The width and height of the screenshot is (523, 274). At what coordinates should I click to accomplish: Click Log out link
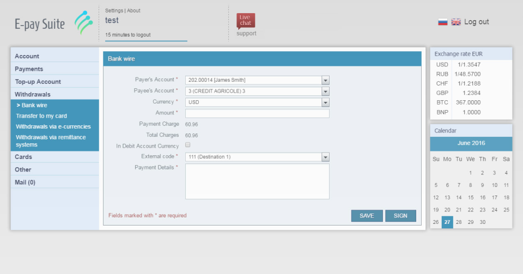476,22
